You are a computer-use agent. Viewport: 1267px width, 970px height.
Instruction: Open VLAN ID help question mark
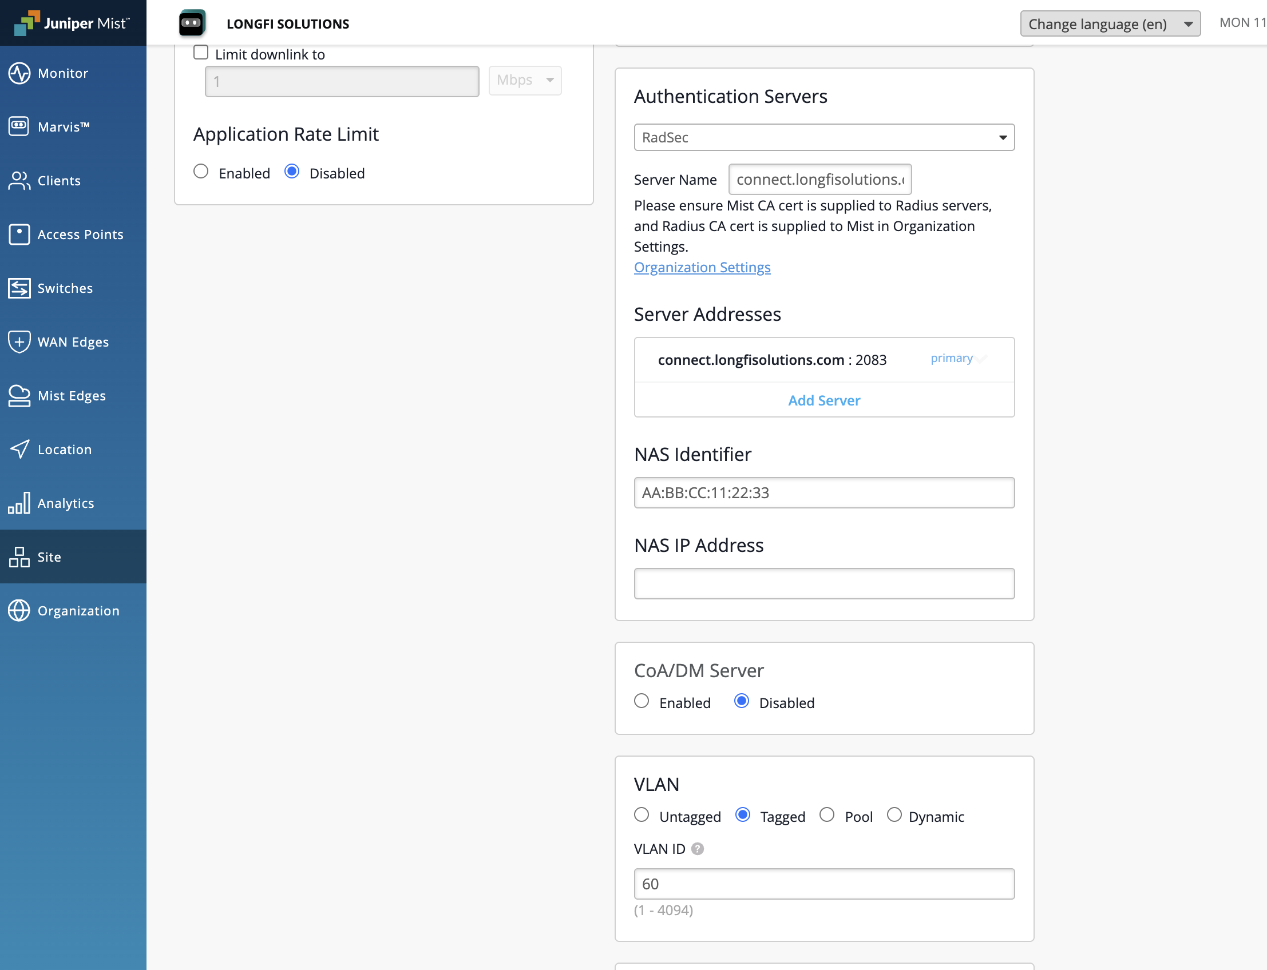click(698, 849)
